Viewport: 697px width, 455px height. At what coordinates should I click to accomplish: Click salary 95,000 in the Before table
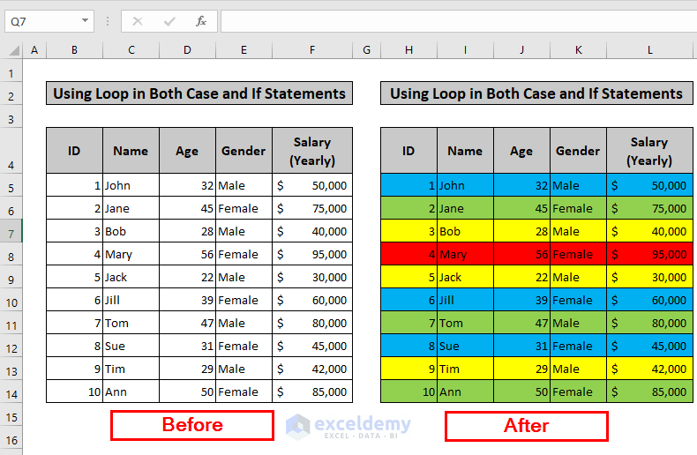pyautogui.click(x=312, y=254)
